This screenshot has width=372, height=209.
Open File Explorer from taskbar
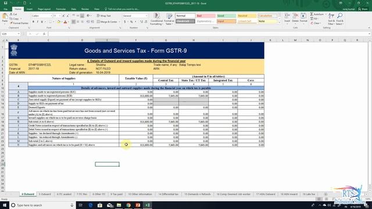pos(119,205)
